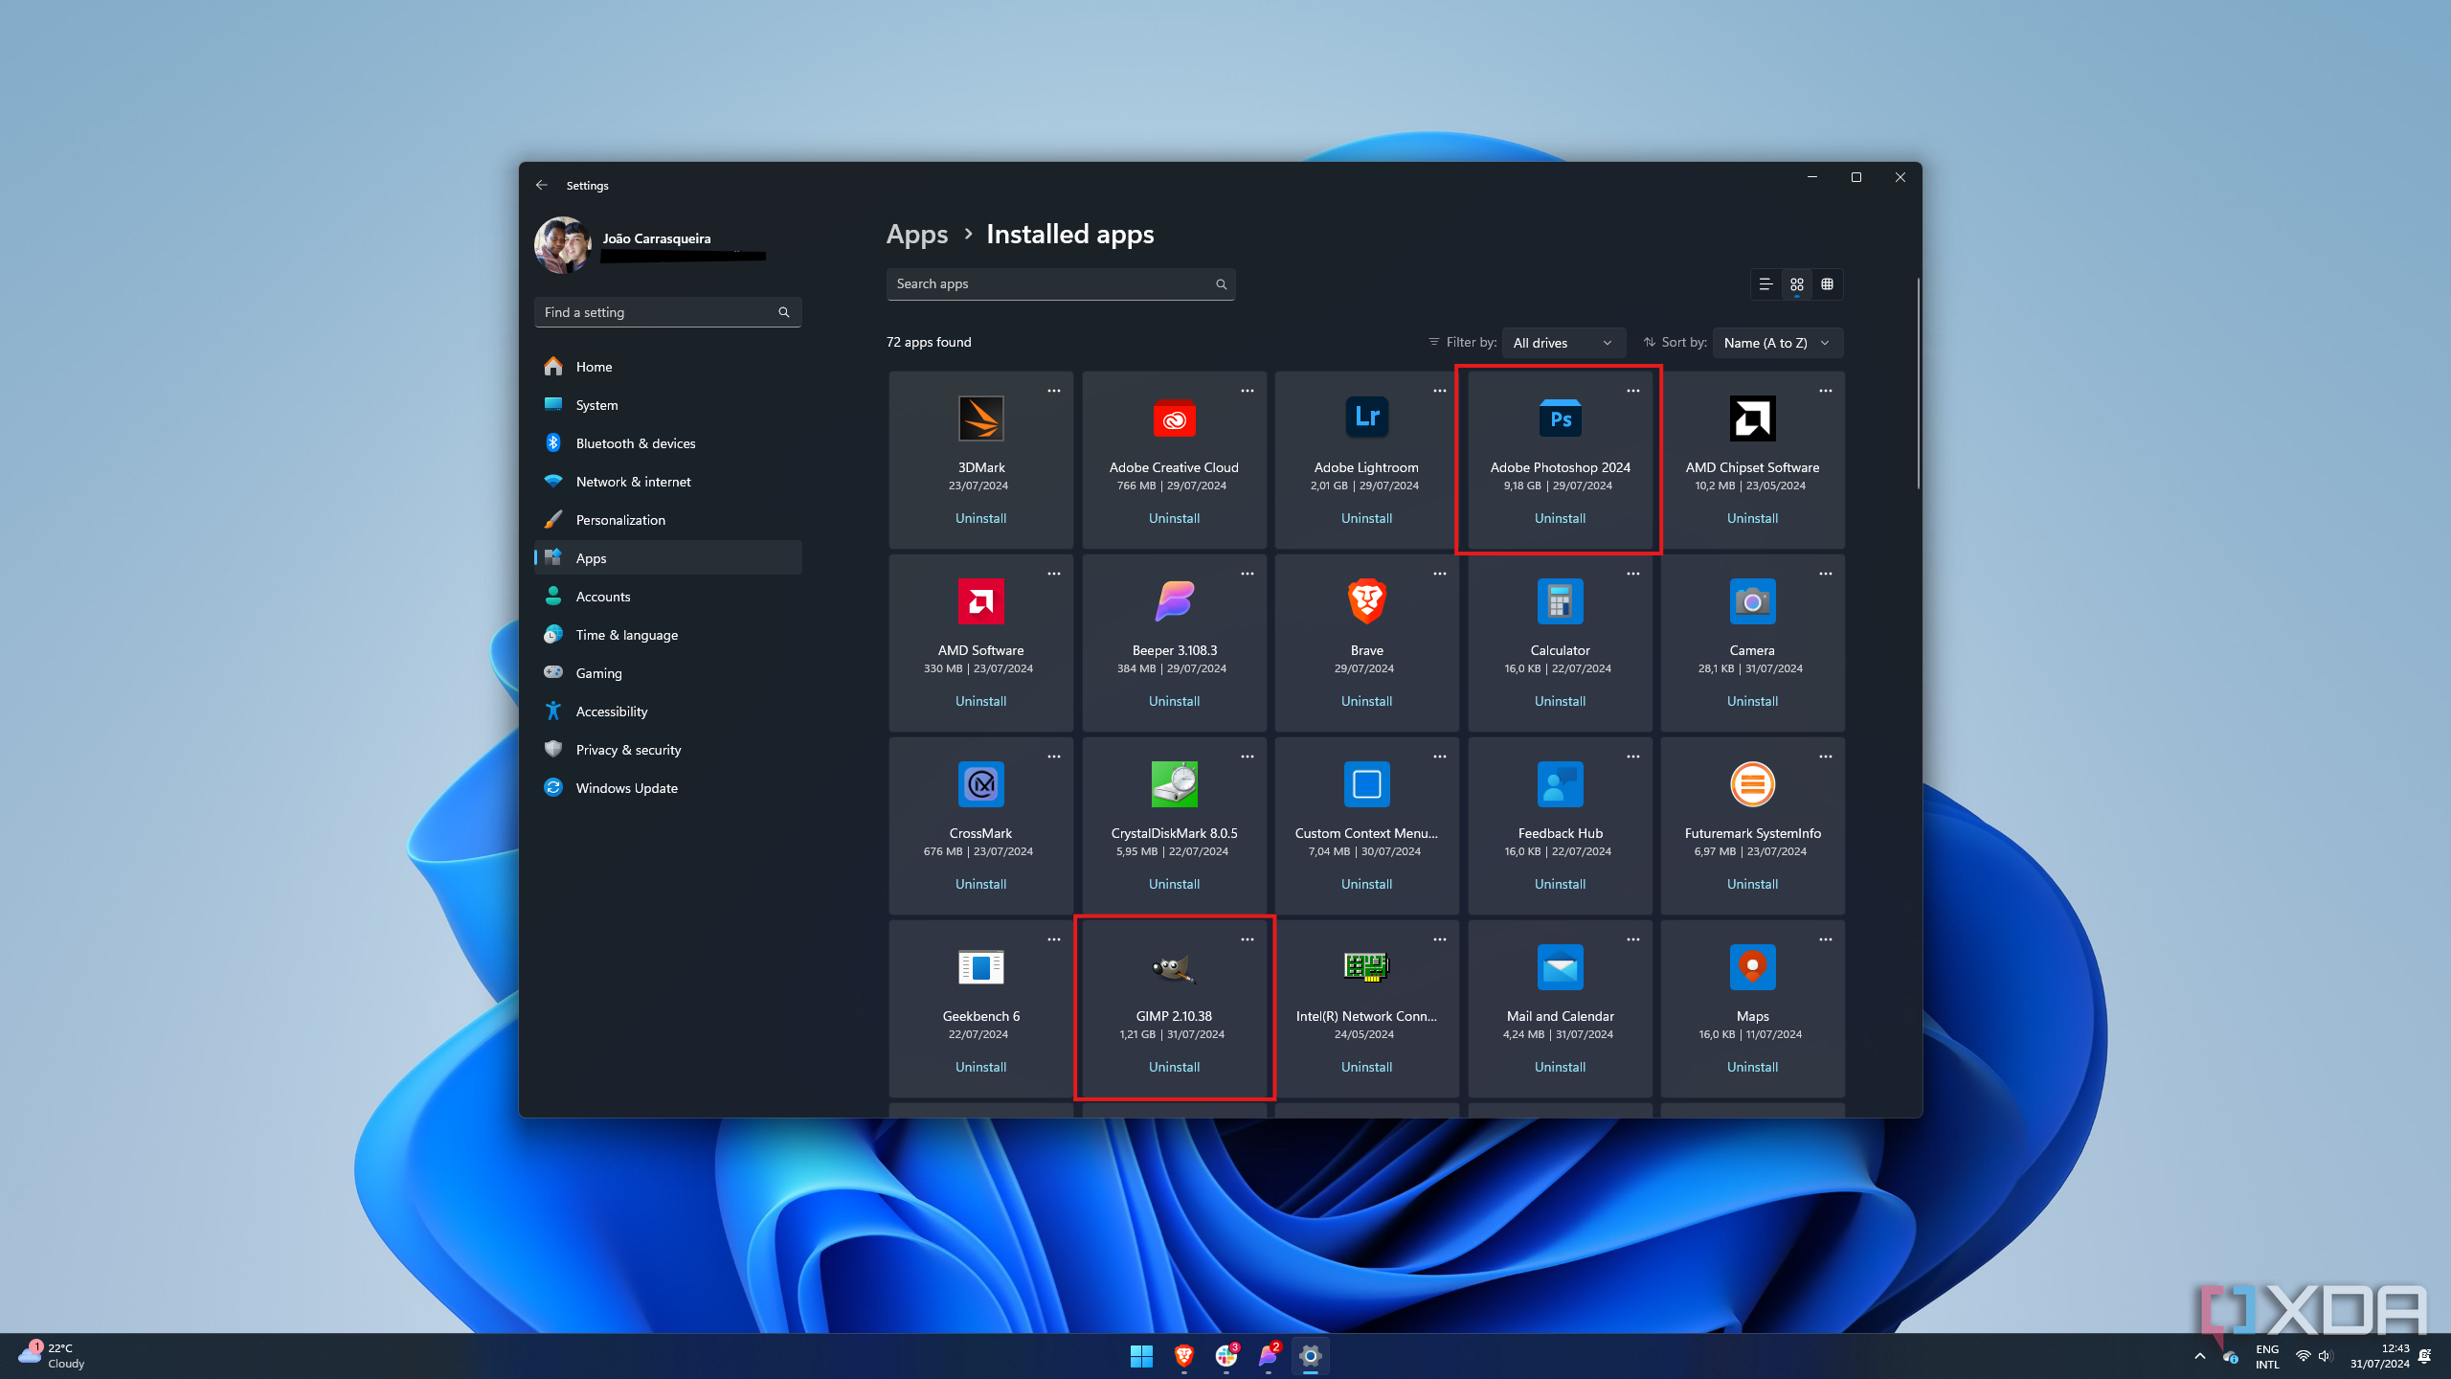This screenshot has height=1379, width=2451.
Task: Click the Intel Network Connections icon
Action: pyautogui.click(x=1366, y=967)
